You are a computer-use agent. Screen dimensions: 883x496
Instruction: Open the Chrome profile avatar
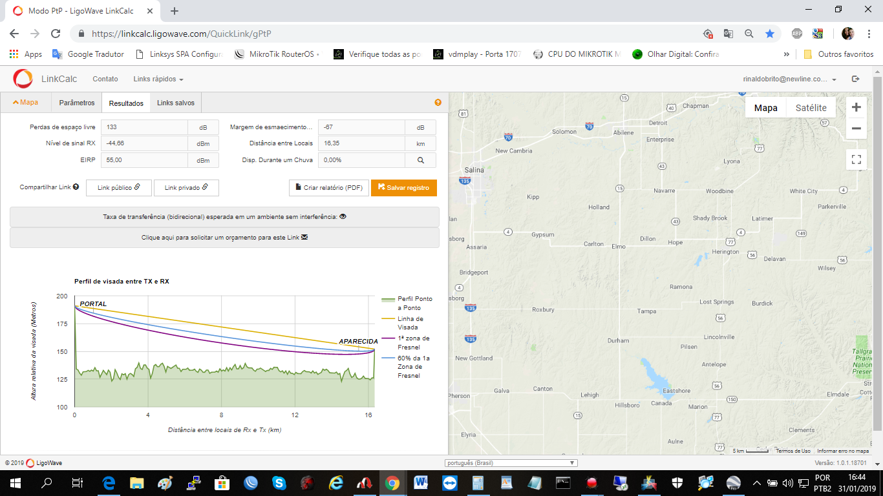click(847, 34)
